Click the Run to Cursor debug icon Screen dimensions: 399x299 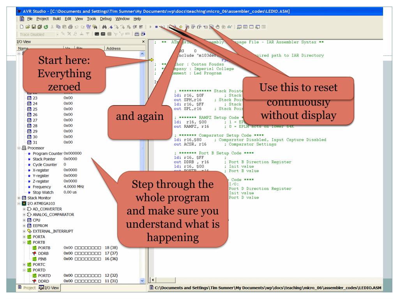tap(205, 27)
